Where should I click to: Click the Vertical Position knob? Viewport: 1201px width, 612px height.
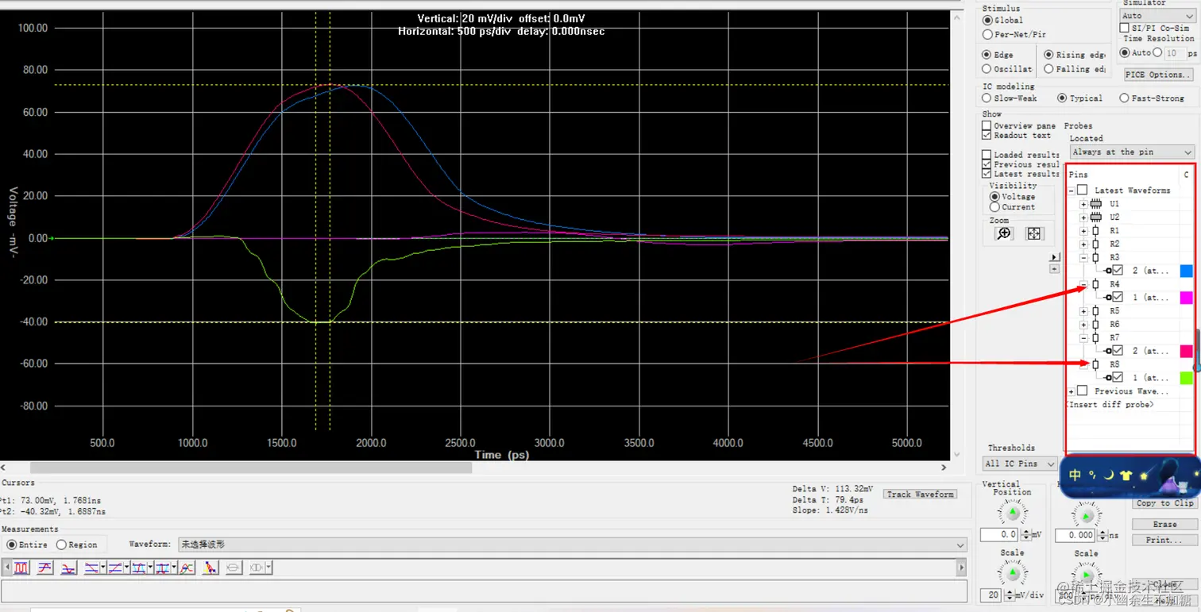pyautogui.click(x=1012, y=513)
